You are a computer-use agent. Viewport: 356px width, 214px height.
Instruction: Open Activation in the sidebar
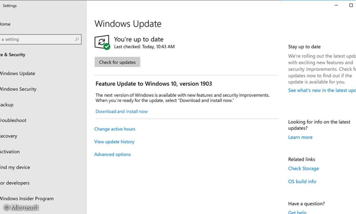coord(10,152)
